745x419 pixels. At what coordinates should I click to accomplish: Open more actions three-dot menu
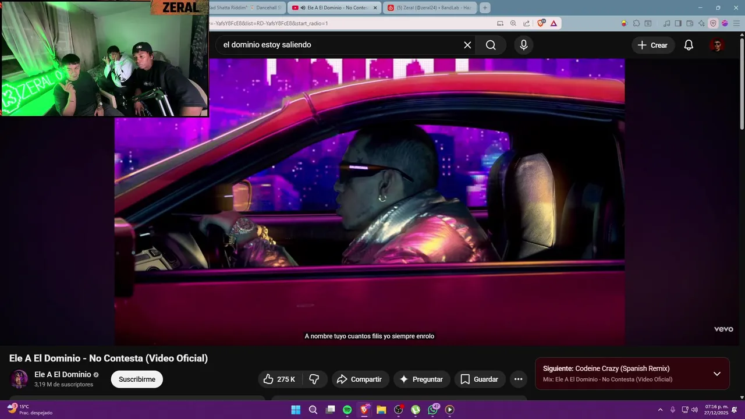(x=518, y=379)
